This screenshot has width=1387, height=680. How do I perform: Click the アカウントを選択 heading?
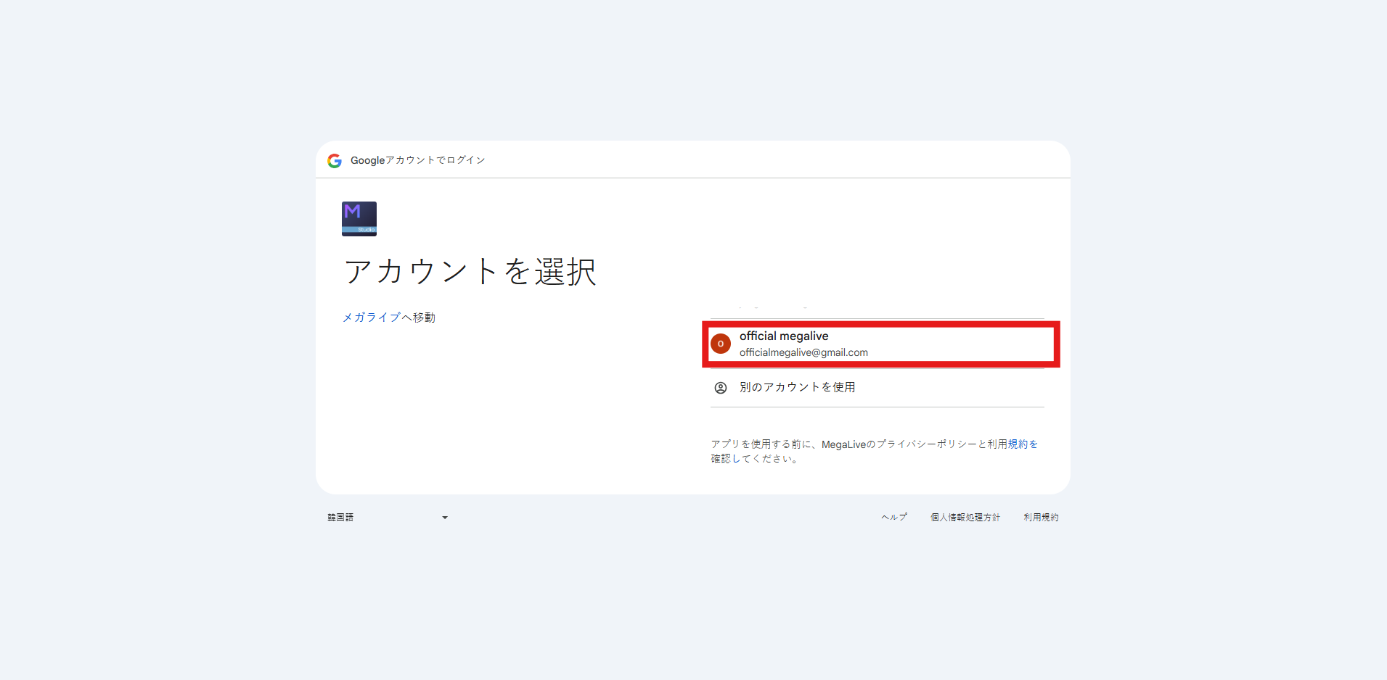pyautogui.click(x=470, y=272)
